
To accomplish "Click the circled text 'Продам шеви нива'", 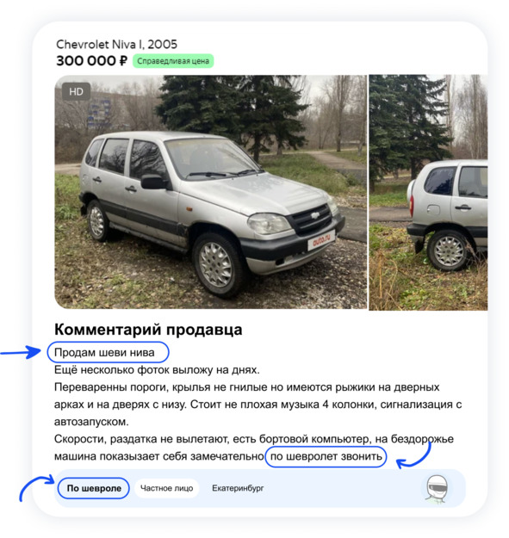I will (104, 352).
